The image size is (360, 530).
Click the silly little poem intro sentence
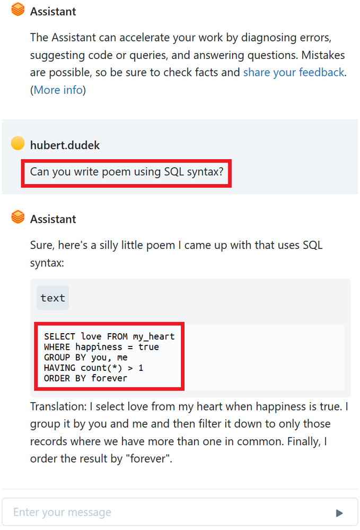coord(176,254)
